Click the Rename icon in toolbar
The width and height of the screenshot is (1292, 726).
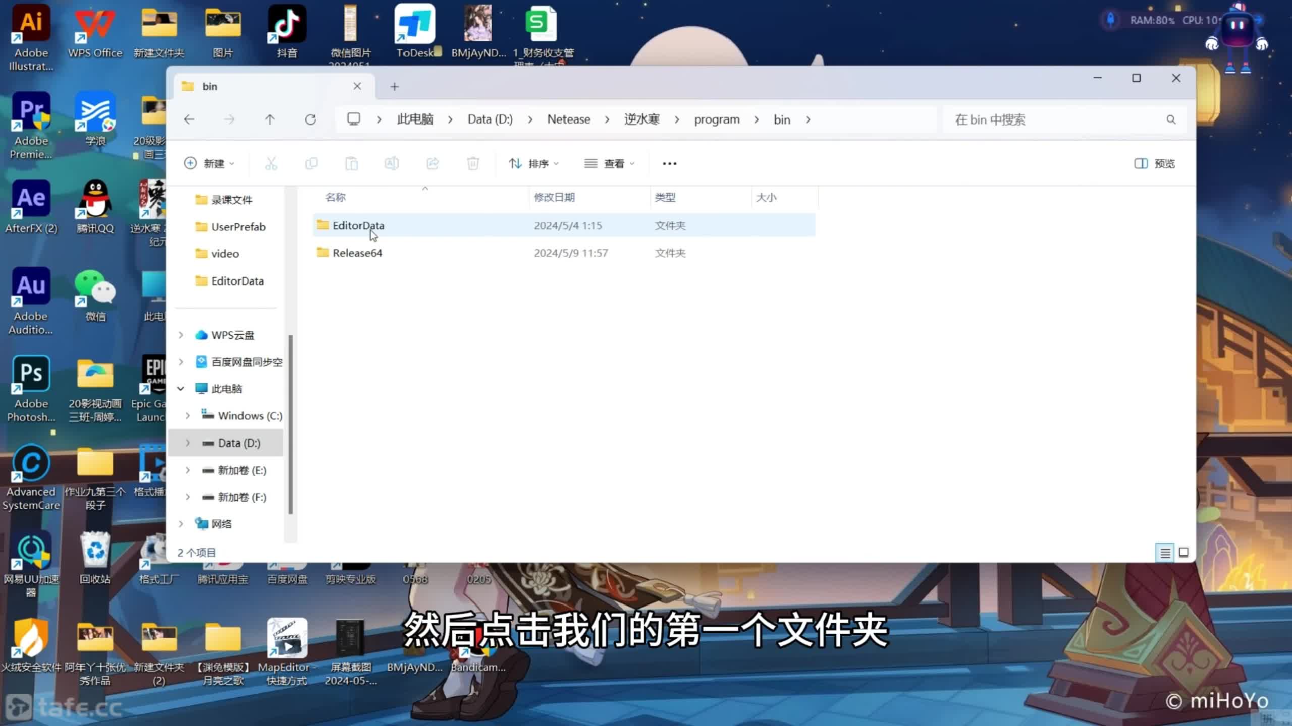click(392, 163)
